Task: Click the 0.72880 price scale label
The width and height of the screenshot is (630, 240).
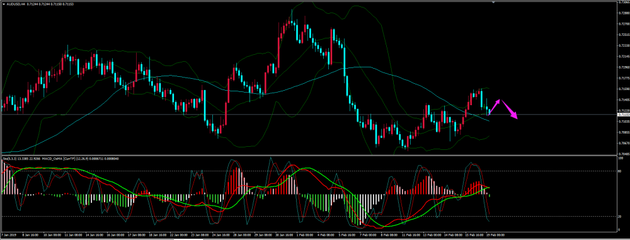Action: tap(623, 13)
